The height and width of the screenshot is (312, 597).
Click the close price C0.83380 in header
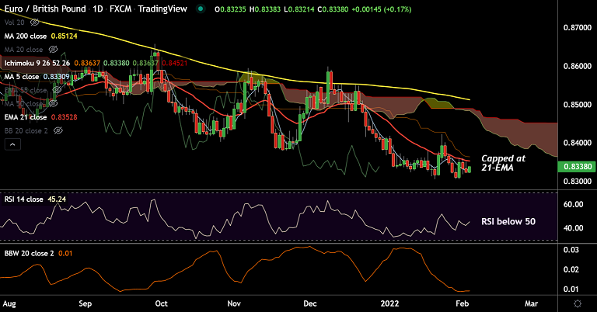point(333,9)
